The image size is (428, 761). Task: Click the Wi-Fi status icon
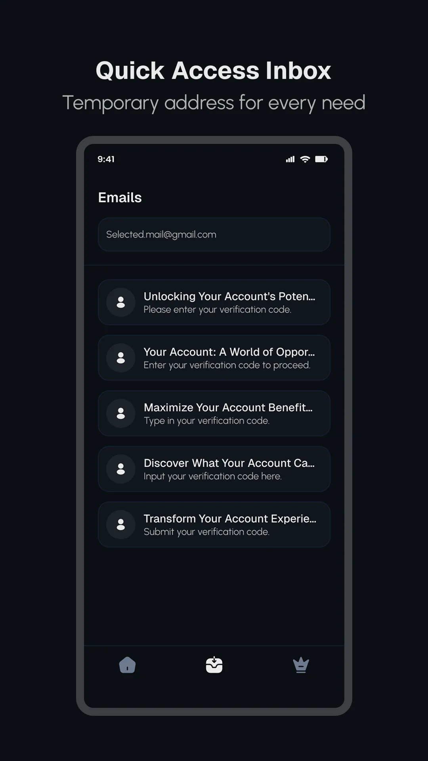[x=305, y=159]
